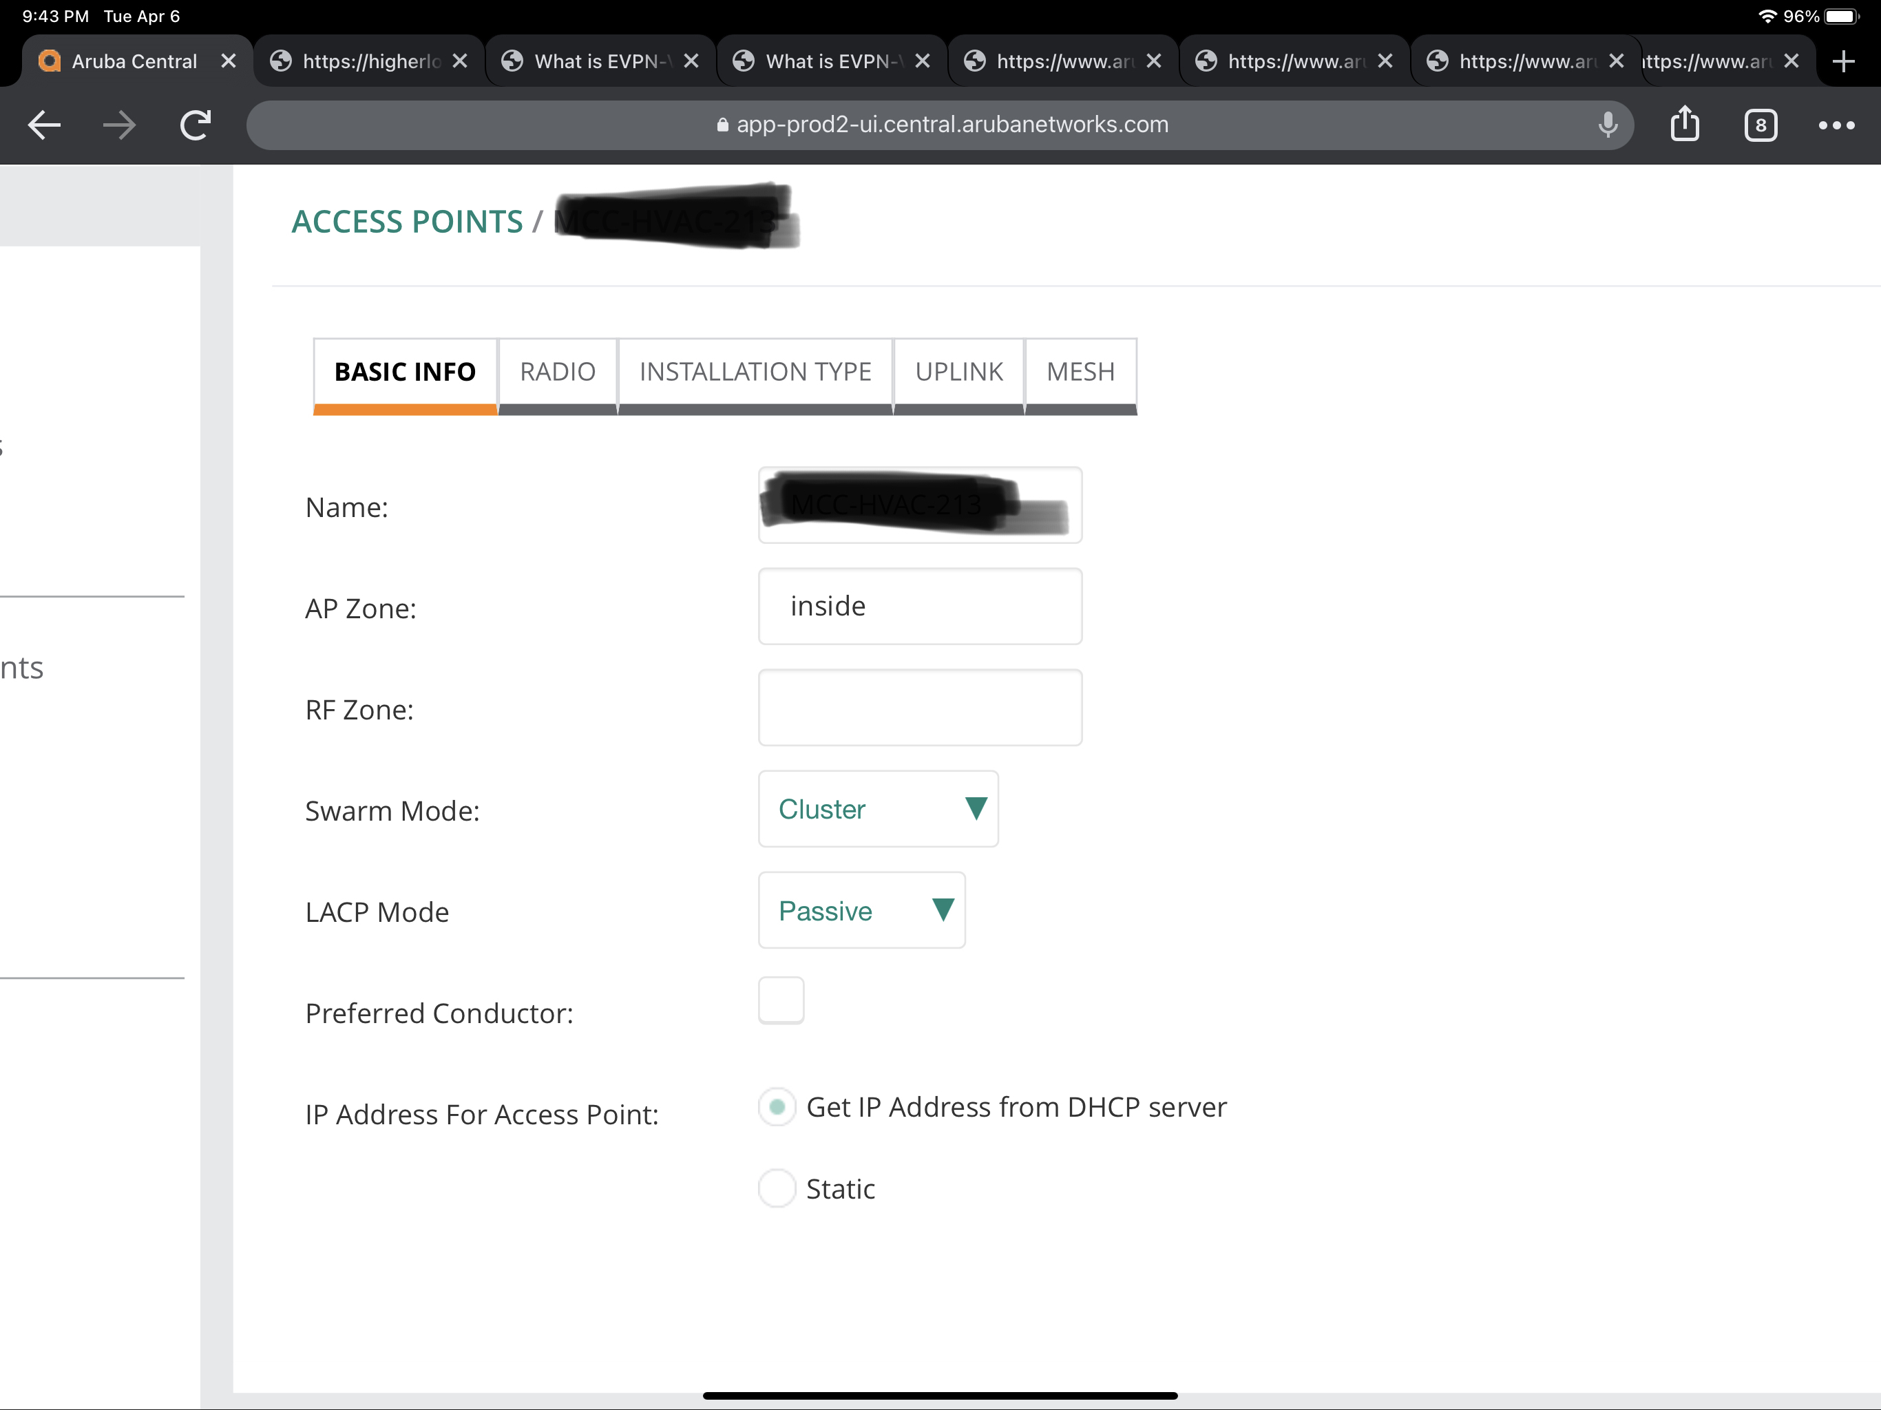Screen dimensions: 1881x1410
Task: Open the INSTALLATION TYPE tab
Action: pos(755,372)
